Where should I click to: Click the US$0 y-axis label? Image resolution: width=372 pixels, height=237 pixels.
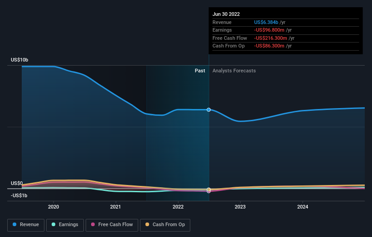coord(17,183)
